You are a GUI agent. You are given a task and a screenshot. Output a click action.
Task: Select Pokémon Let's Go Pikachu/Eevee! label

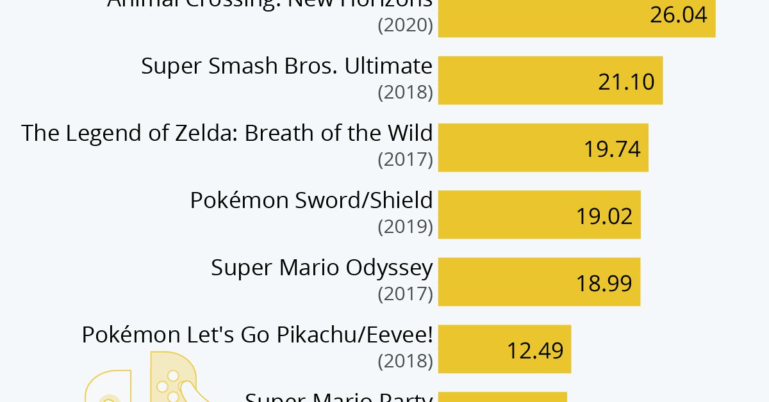click(258, 335)
